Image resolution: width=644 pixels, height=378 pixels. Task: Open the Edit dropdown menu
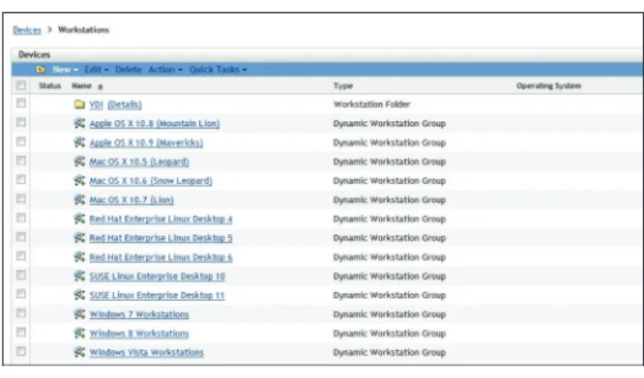pyautogui.click(x=97, y=70)
